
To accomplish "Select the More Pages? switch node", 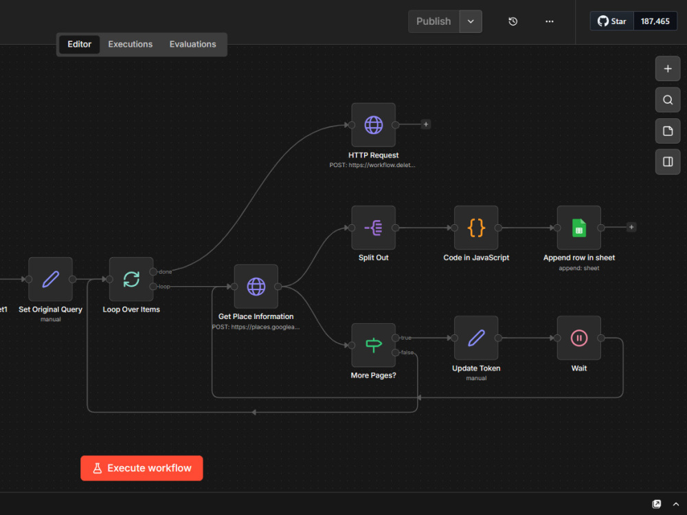I will pyautogui.click(x=373, y=345).
